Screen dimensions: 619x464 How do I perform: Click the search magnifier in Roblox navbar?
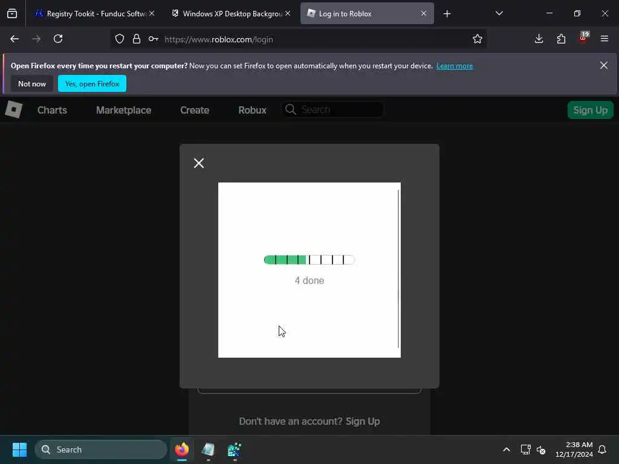coord(291,110)
